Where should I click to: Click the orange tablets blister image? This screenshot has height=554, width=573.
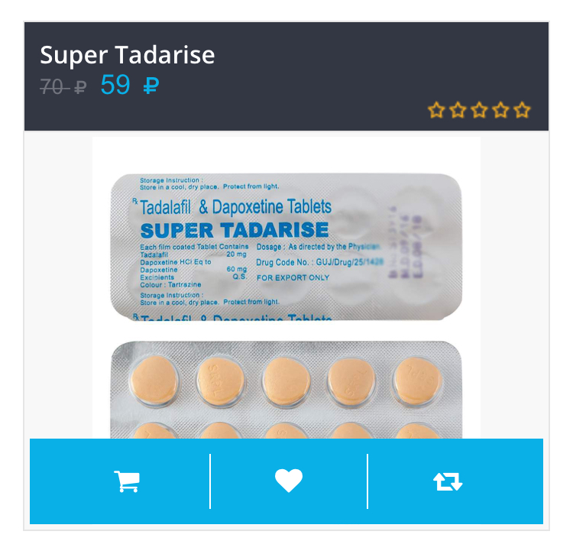pyautogui.click(x=286, y=390)
